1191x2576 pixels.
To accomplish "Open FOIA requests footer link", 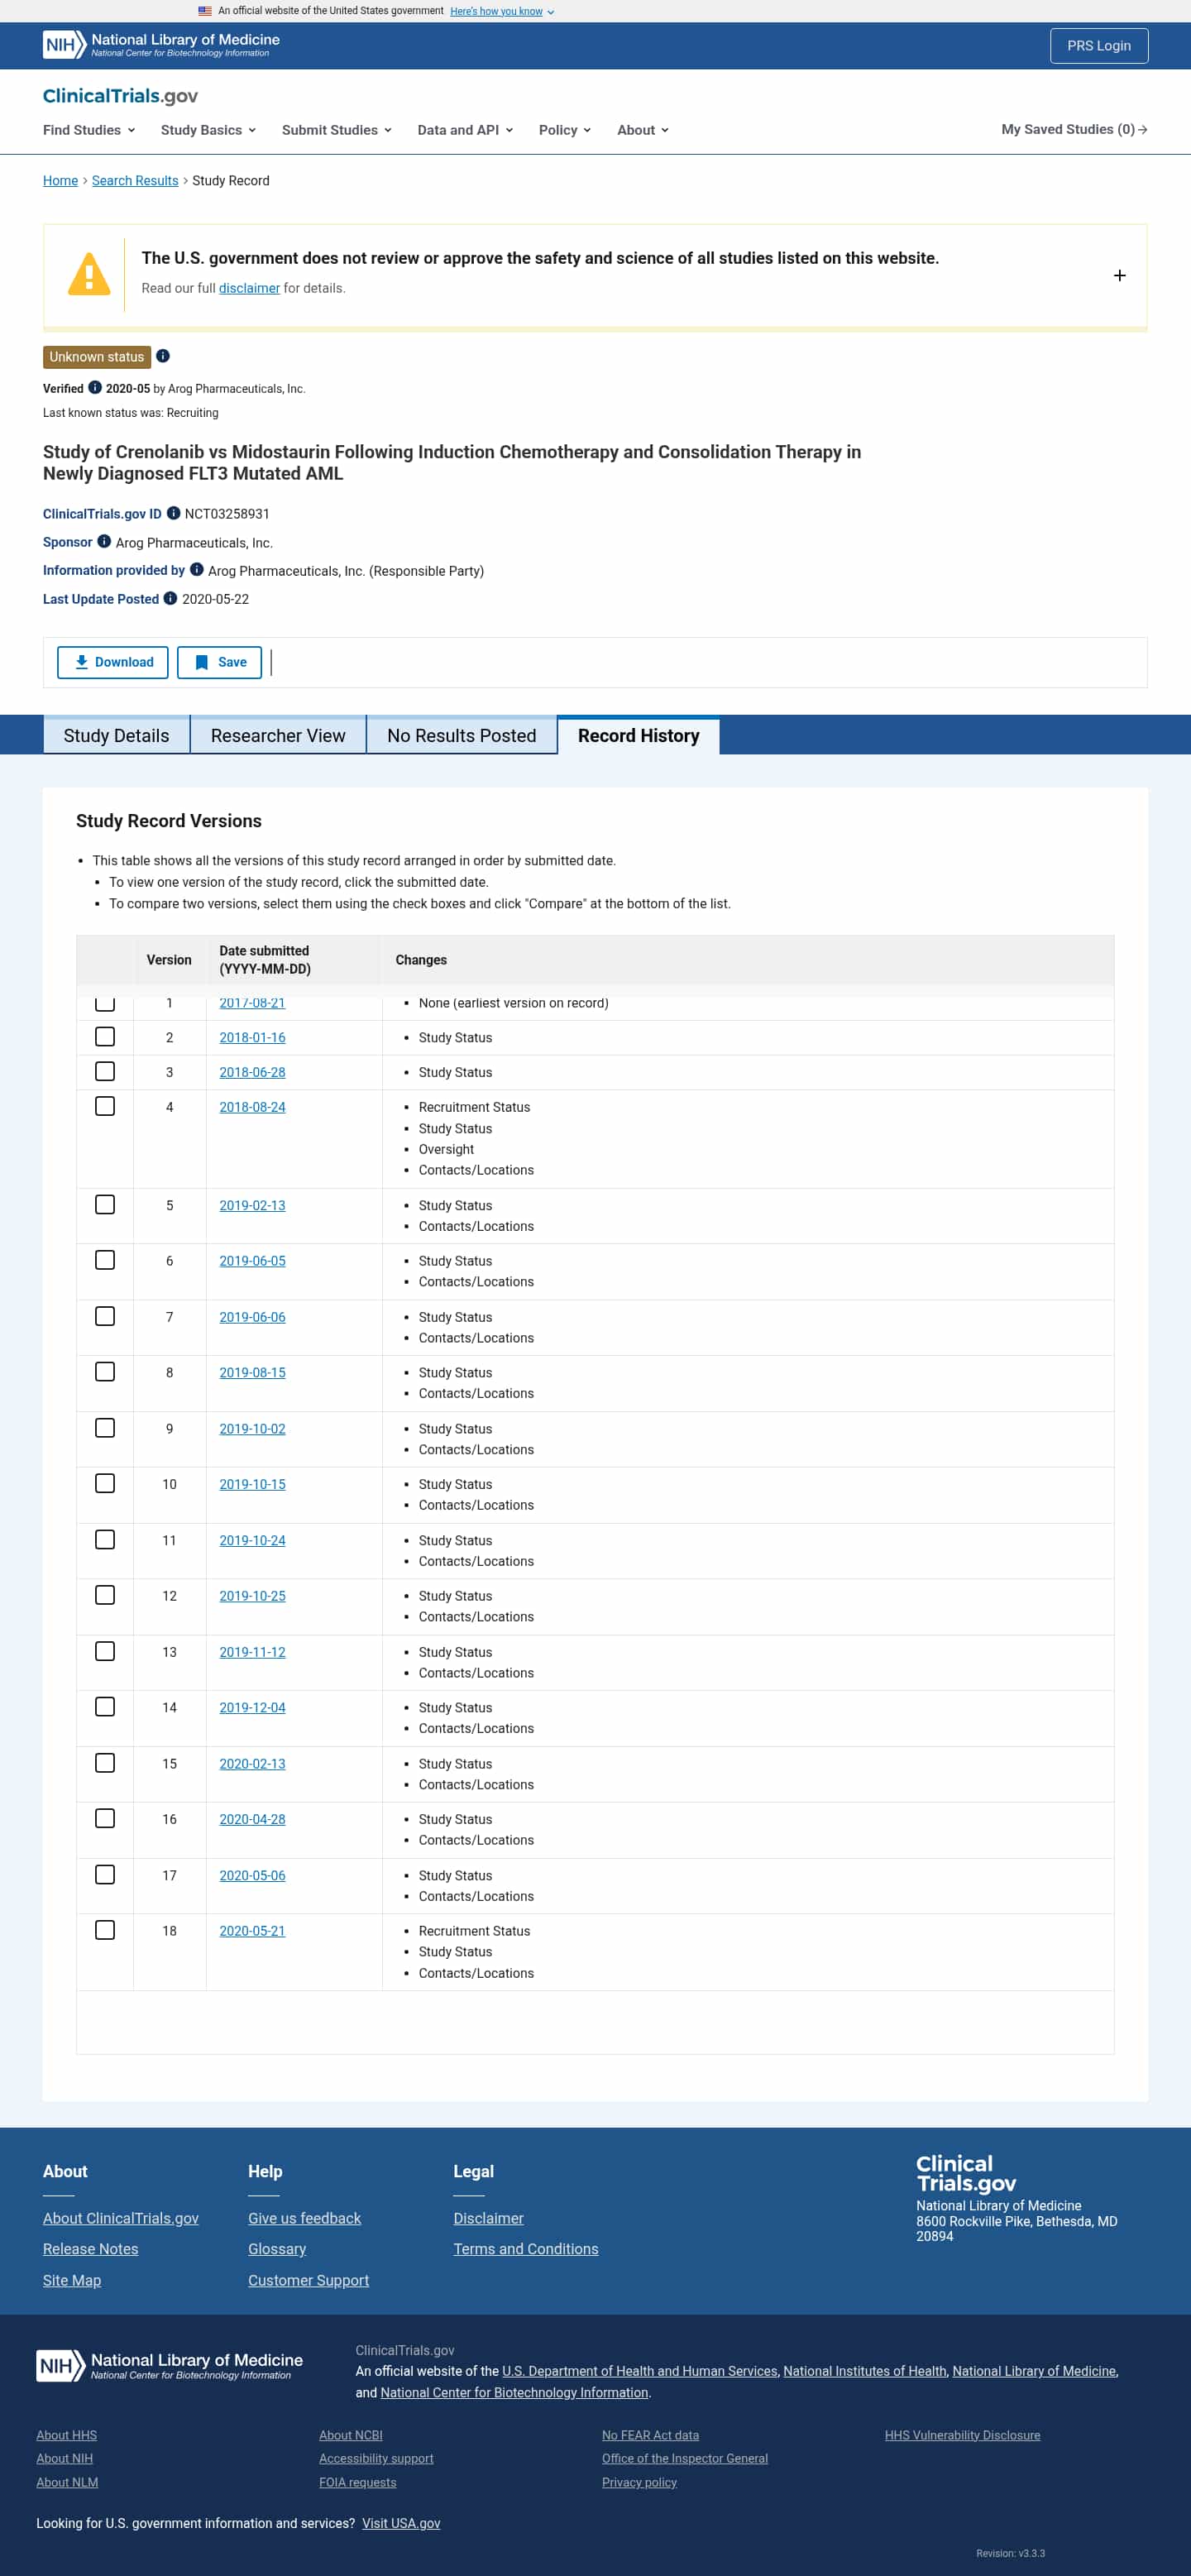I will (357, 2482).
